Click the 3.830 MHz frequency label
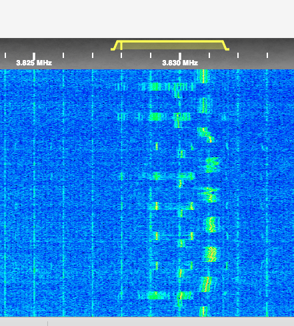 (180, 63)
